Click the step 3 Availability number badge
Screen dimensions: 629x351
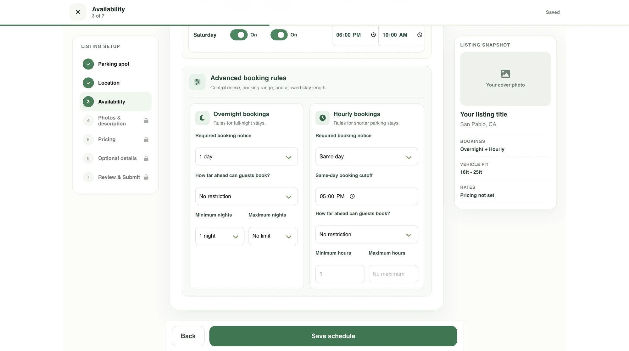click(x=88, y=102)
